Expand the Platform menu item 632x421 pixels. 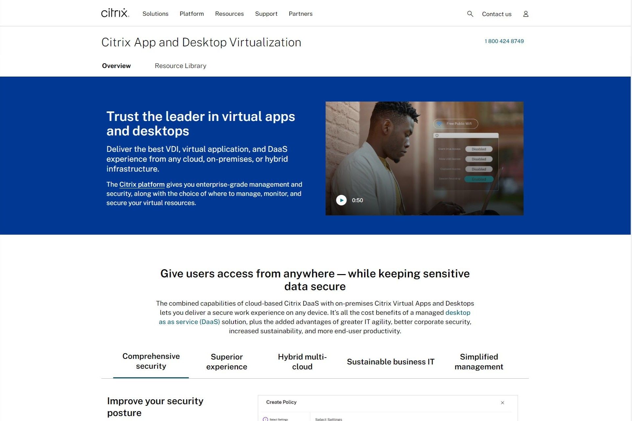point(192,13)
